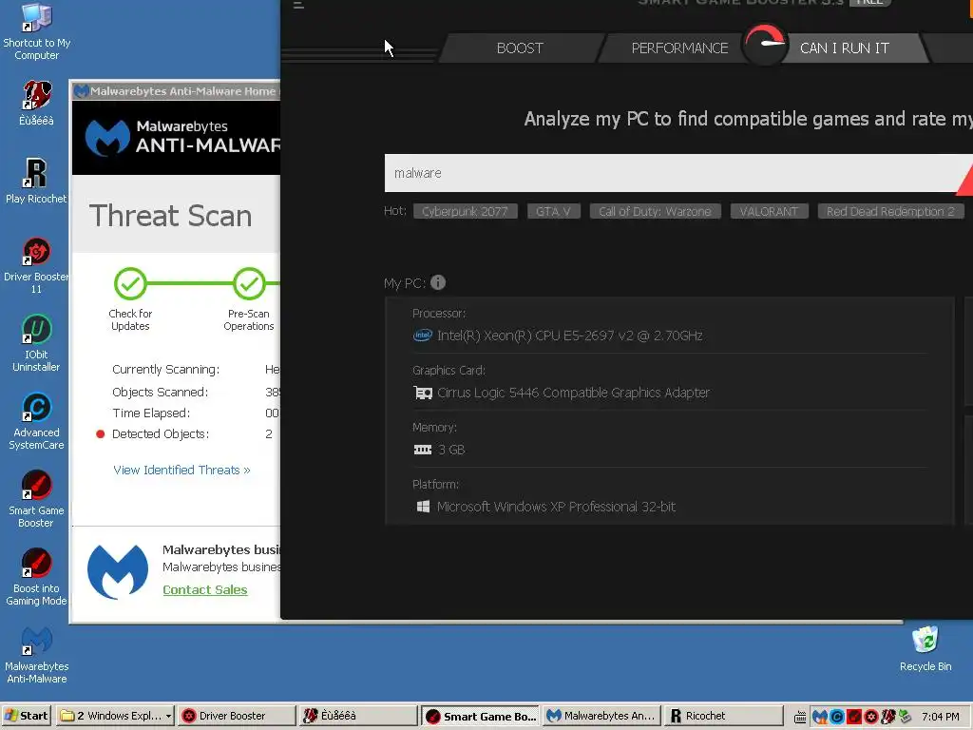Click the Safely Remove Hardware tray icon

(906, 717)
